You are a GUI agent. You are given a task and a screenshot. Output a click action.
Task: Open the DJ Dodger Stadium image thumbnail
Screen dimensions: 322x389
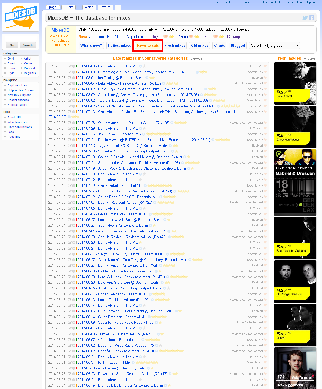[x=295, y=282]
